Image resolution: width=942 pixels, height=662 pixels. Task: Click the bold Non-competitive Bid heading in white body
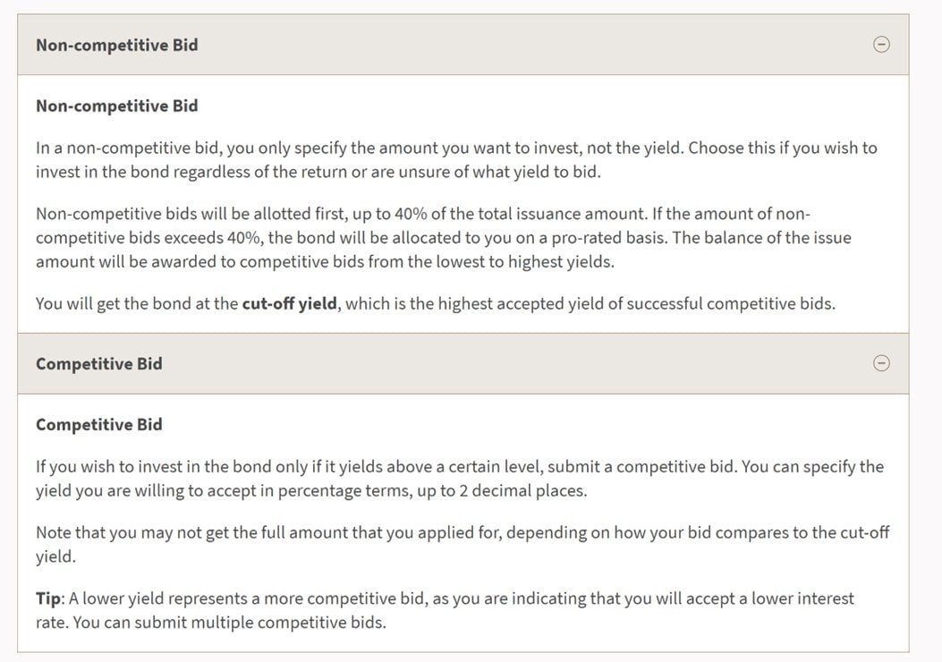pos(117,106)
